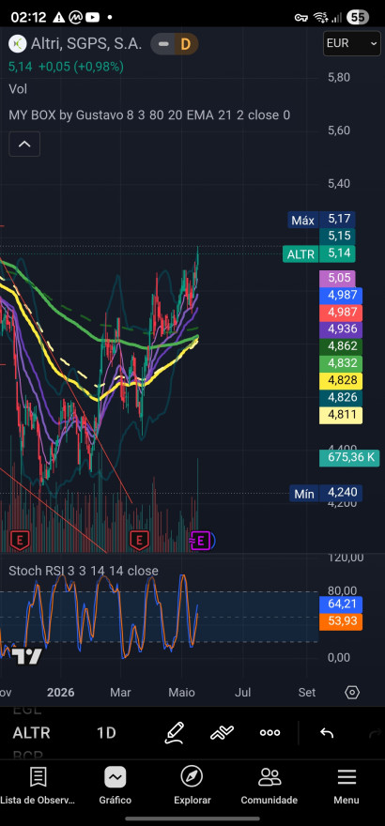Tap the D interval badge
The width and height of the screenshot is (385, 826).
point(185,44)
